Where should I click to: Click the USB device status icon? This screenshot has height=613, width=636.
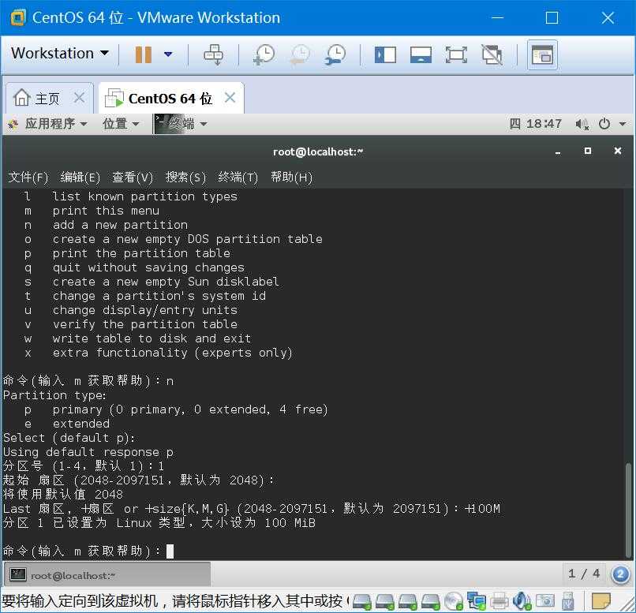[568, 601]
